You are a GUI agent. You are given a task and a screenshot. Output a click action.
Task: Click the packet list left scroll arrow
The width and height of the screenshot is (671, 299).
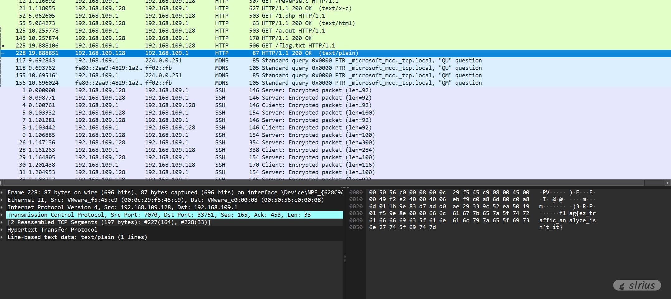(x=2, y=183)
